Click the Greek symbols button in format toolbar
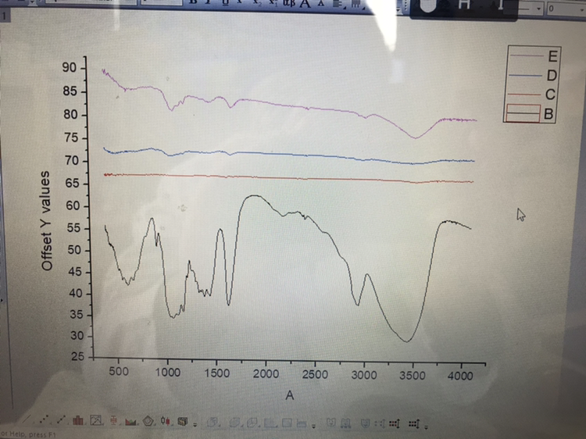This screenshot has width=586, height=439. point(289,3)
